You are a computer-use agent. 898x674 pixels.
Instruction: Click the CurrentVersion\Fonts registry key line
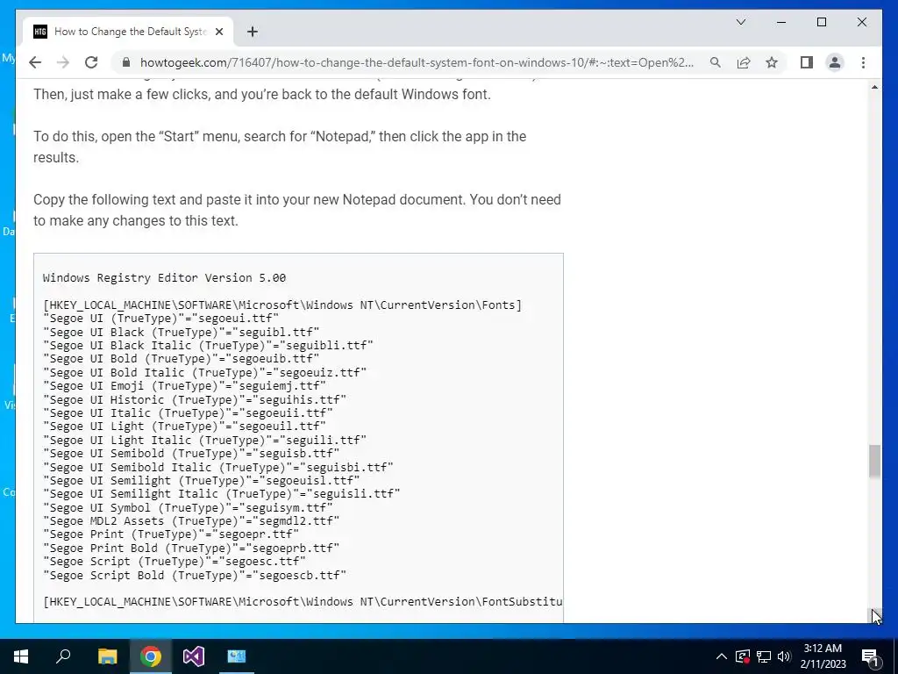(282, 305)
